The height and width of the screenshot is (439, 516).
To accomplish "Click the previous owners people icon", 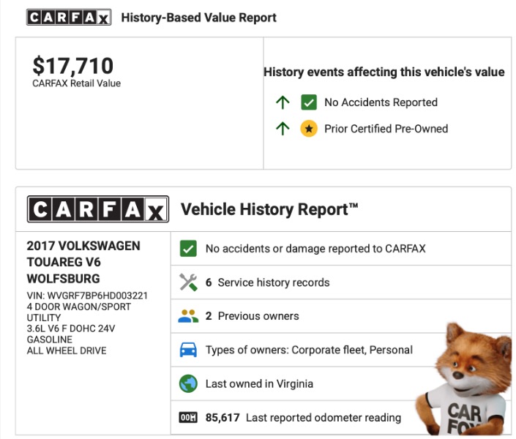I will coord(188,316).
